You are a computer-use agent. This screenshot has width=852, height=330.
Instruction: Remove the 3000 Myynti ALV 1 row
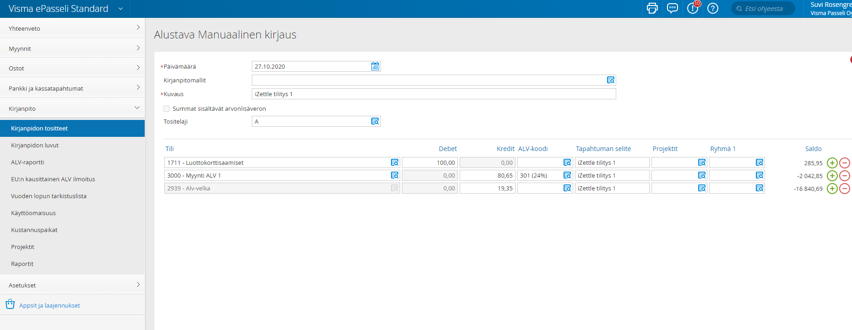[x=844, y=176]
